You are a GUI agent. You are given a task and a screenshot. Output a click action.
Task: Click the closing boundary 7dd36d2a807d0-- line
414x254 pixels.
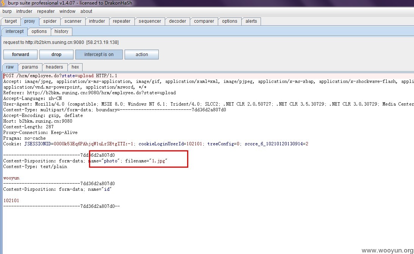tap(61, 206)
